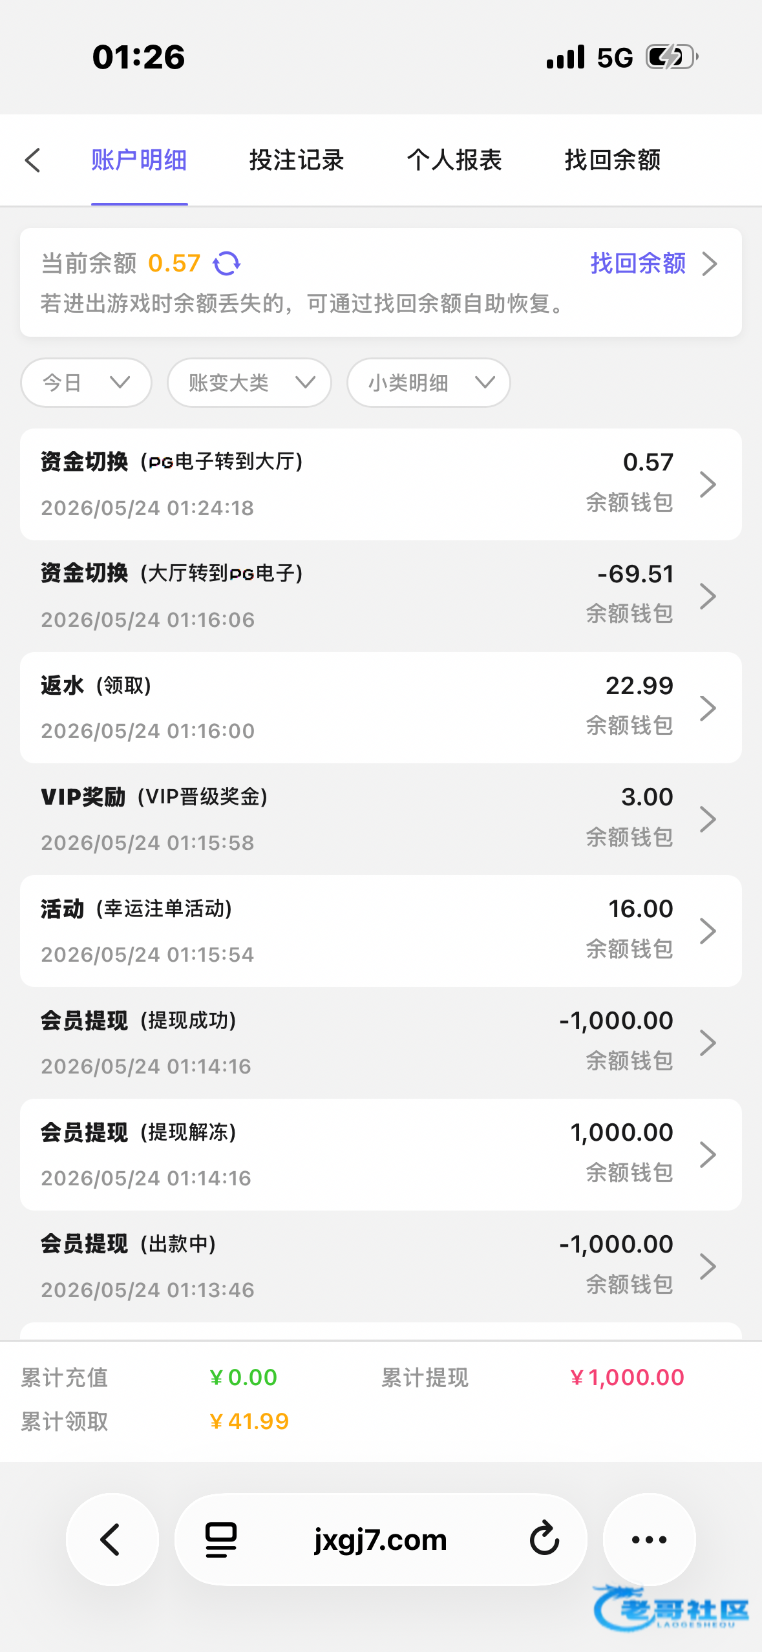Tap the arrow next to 找回余额 in the balance card
This screenshot has width=762, height=1652.
pos(710,264)
